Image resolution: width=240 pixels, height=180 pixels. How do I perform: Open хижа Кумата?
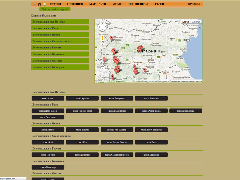point(82,98)
